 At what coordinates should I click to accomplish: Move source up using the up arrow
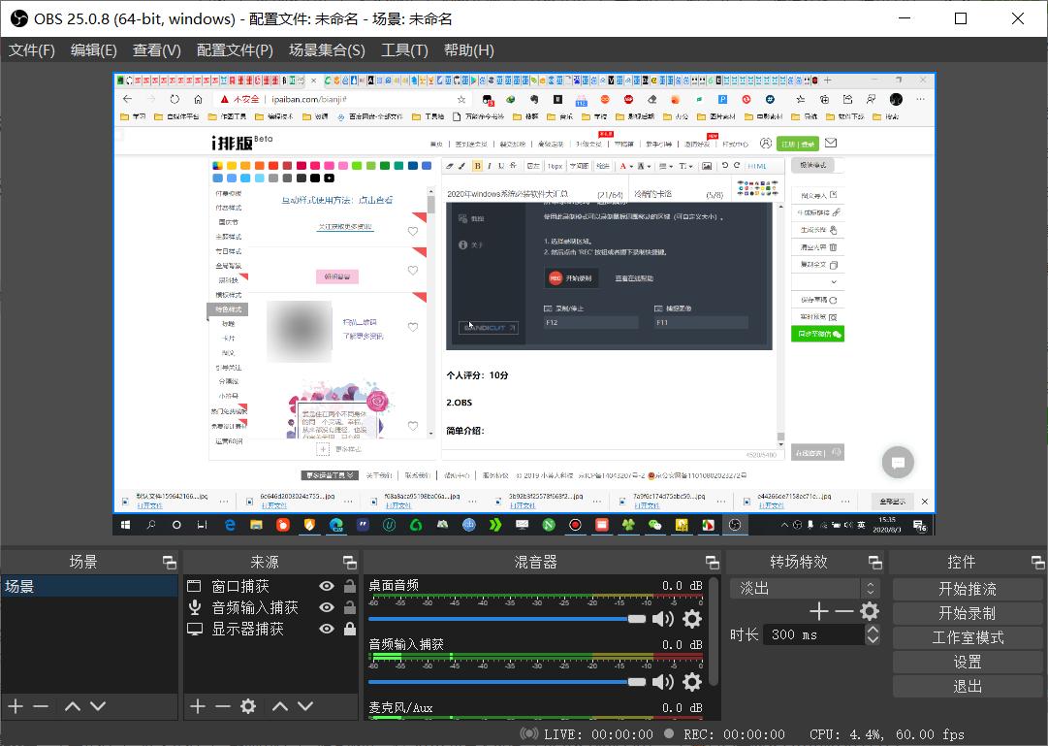coord(280,706)
